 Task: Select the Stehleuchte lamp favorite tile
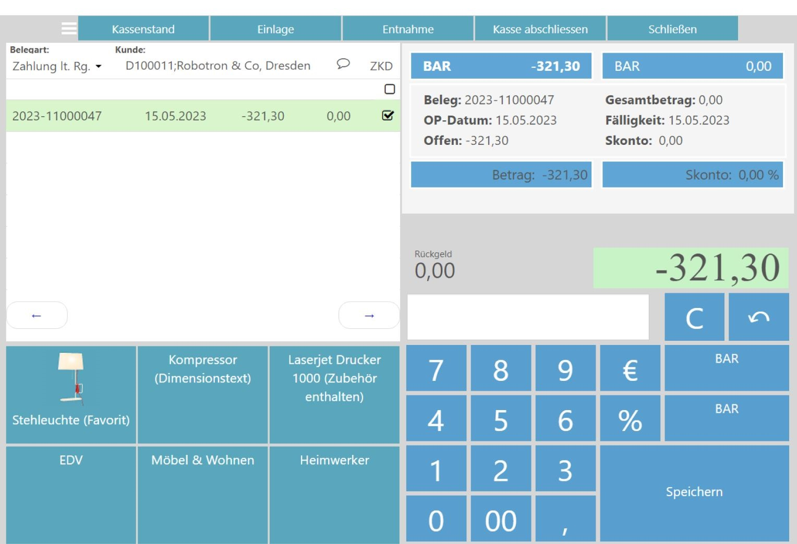(x=71, y=394)
